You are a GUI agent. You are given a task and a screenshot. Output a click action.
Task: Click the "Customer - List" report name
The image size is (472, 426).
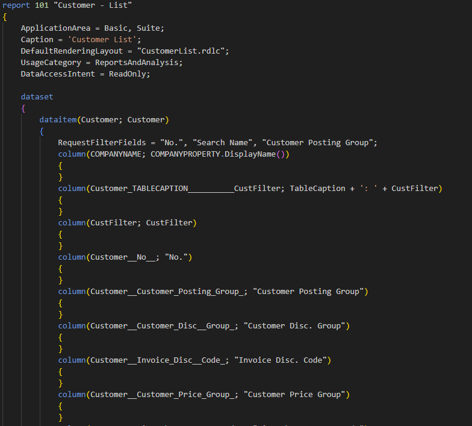95,5
